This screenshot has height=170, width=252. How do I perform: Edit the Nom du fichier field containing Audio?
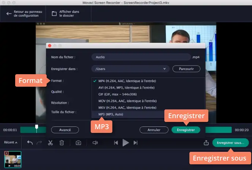(x=141, y=57)
